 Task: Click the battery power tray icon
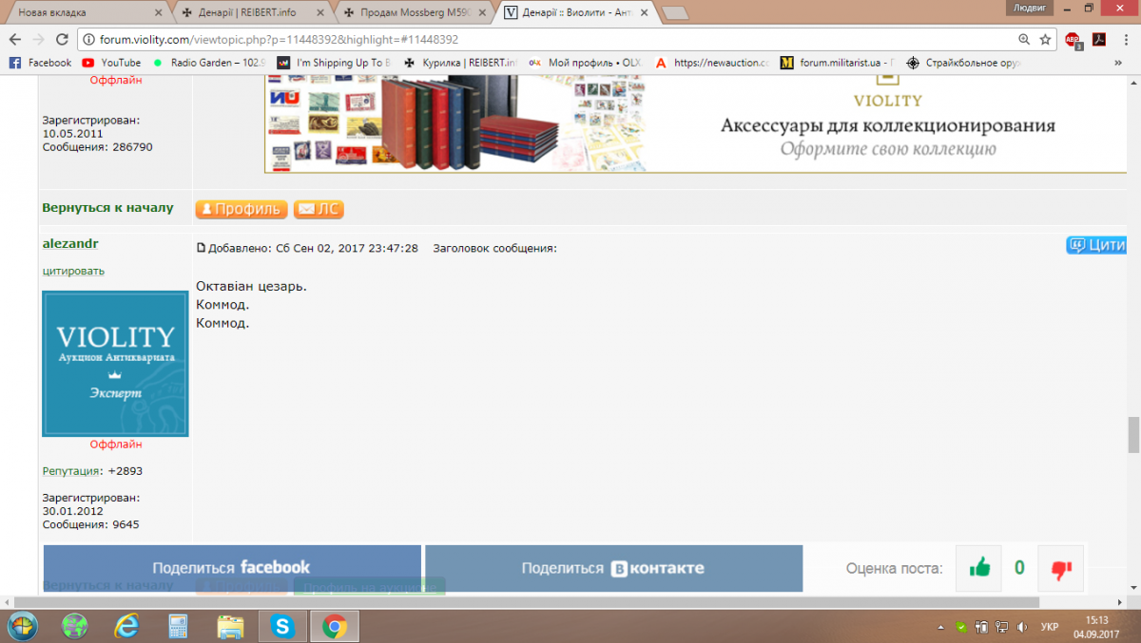point(982,627)
